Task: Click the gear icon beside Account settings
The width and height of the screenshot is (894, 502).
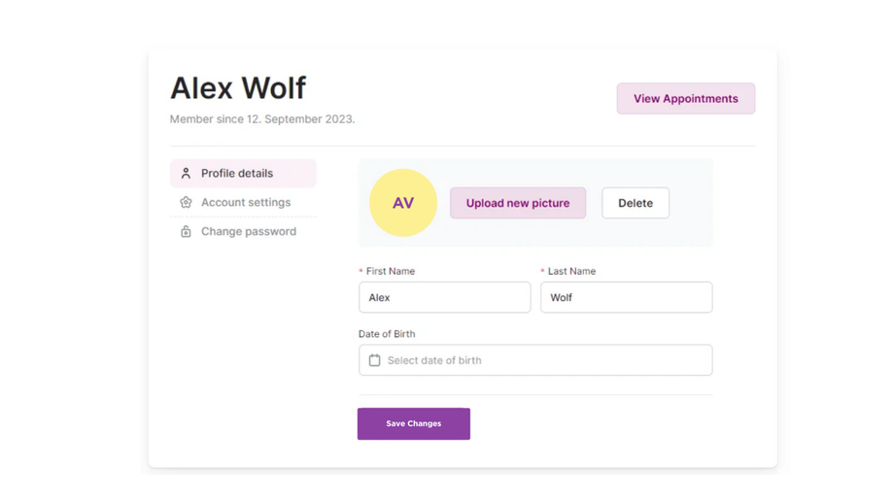Action: 186,202
